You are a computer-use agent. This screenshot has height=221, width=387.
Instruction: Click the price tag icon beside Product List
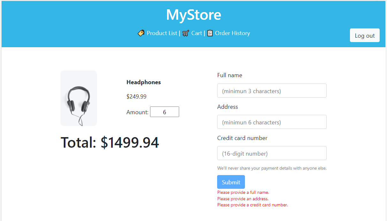click(x=141, y=33)
